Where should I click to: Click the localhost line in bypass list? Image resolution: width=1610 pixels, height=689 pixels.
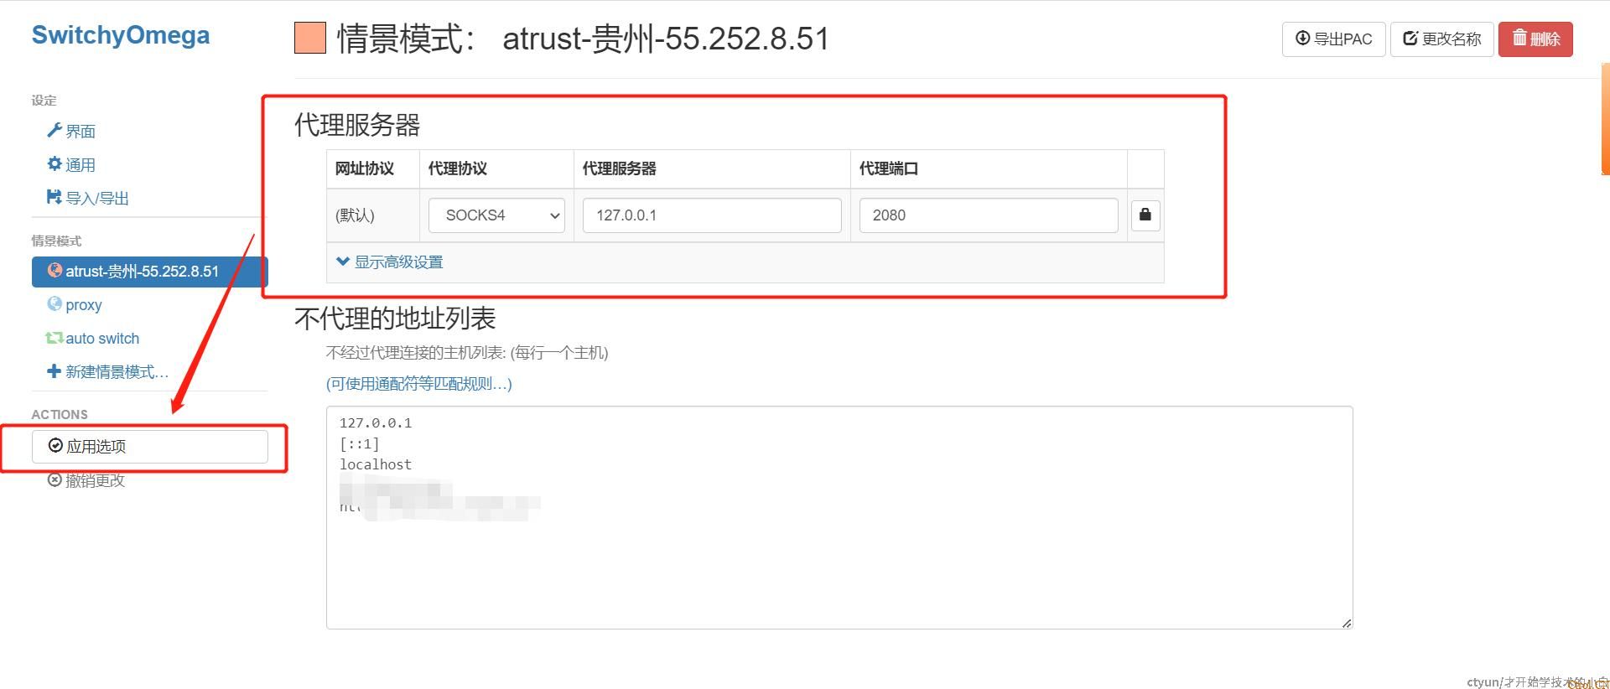(x=376, y=464)
